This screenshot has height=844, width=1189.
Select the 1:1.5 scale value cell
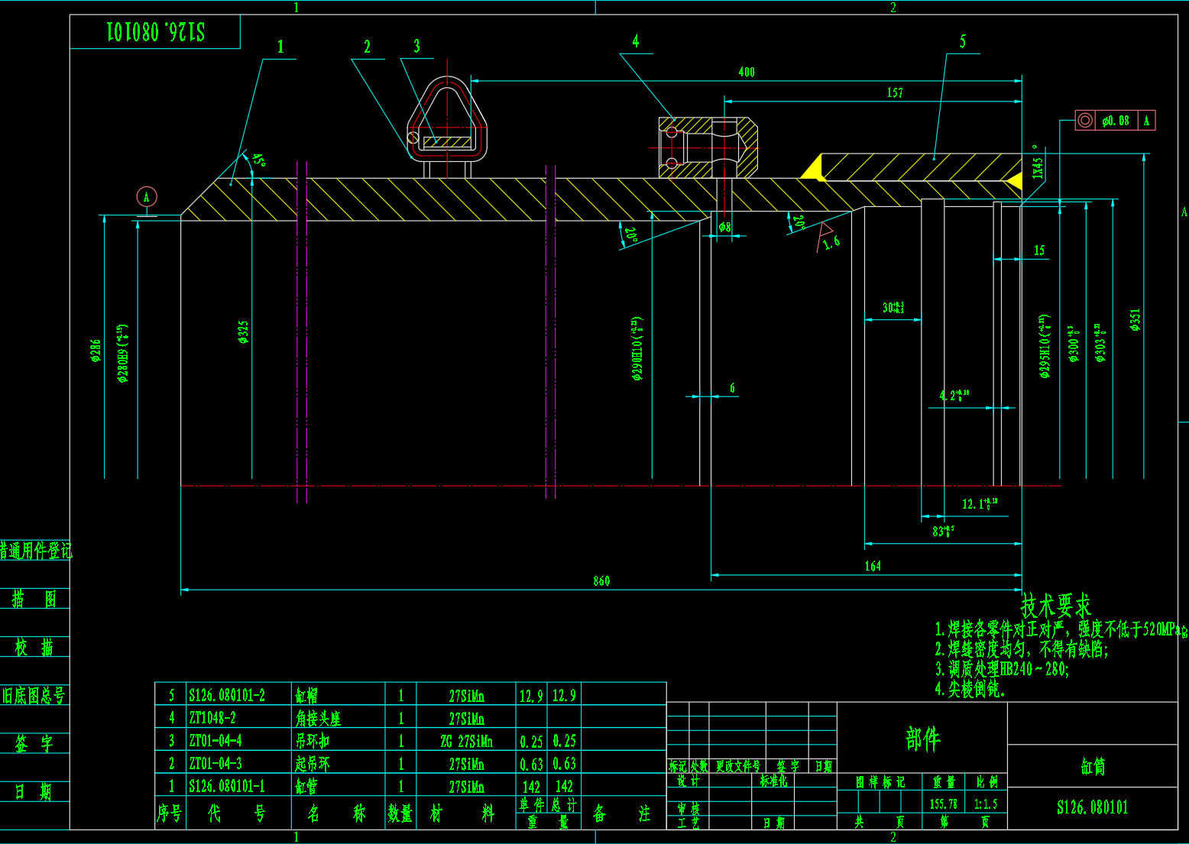(985, 804)
